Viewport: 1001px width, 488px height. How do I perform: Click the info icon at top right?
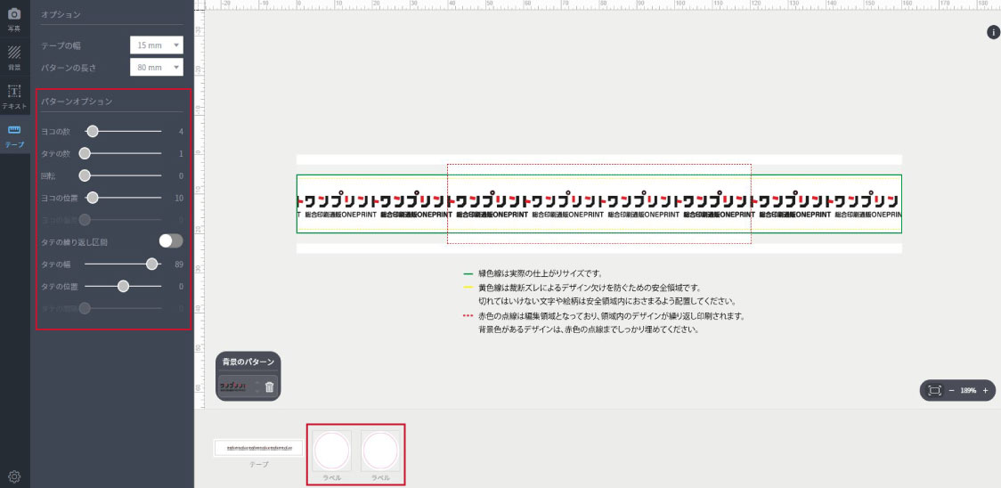click(x=993, y=33)
